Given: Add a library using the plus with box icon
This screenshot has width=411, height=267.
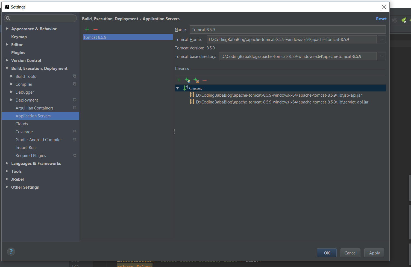Looking at the screenshot, I should click(196, 80).
